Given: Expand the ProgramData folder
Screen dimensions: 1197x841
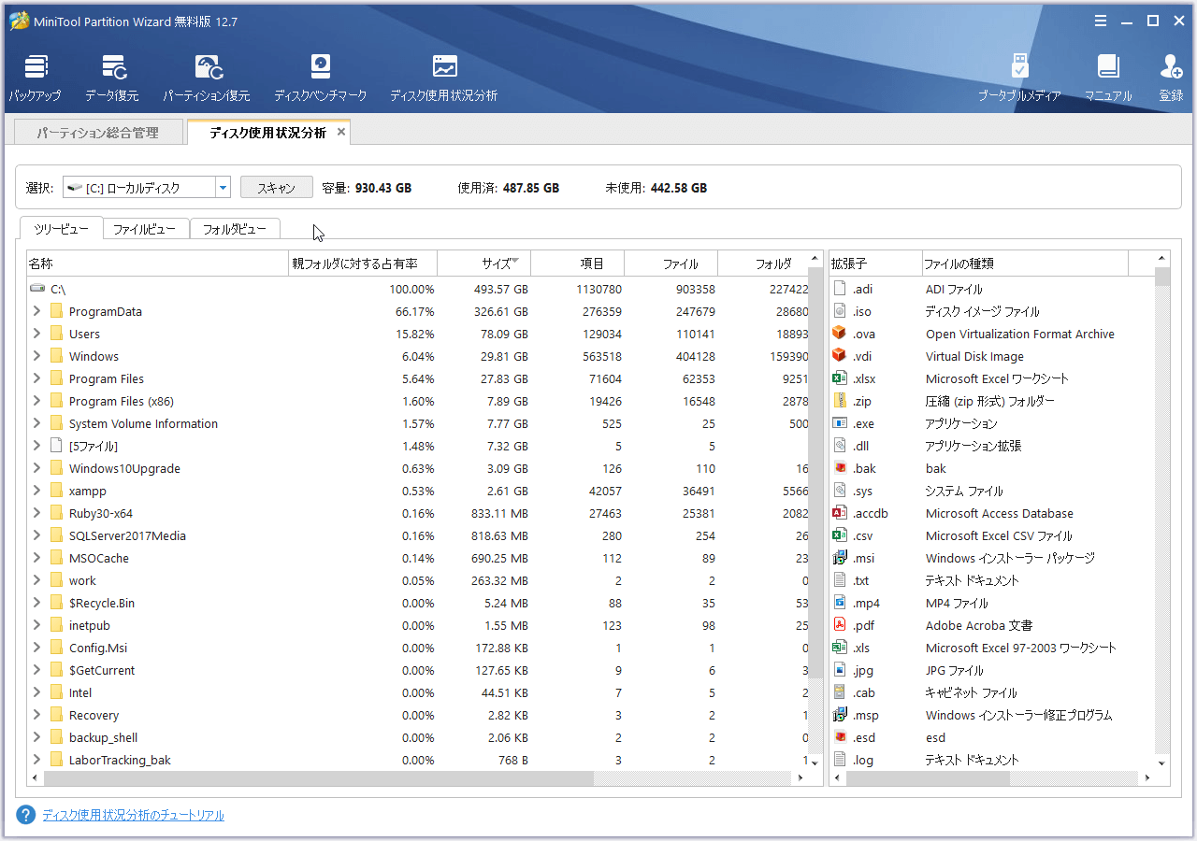Looking at the screenshot, I should pyautogui.click(x=36, y=311).
